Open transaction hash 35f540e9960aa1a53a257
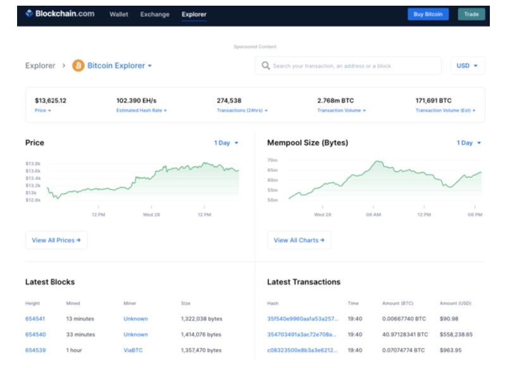The image size is (512, 368). (x=303, y=319)
